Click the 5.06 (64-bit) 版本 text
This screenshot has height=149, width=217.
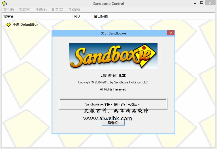point(113,75)
